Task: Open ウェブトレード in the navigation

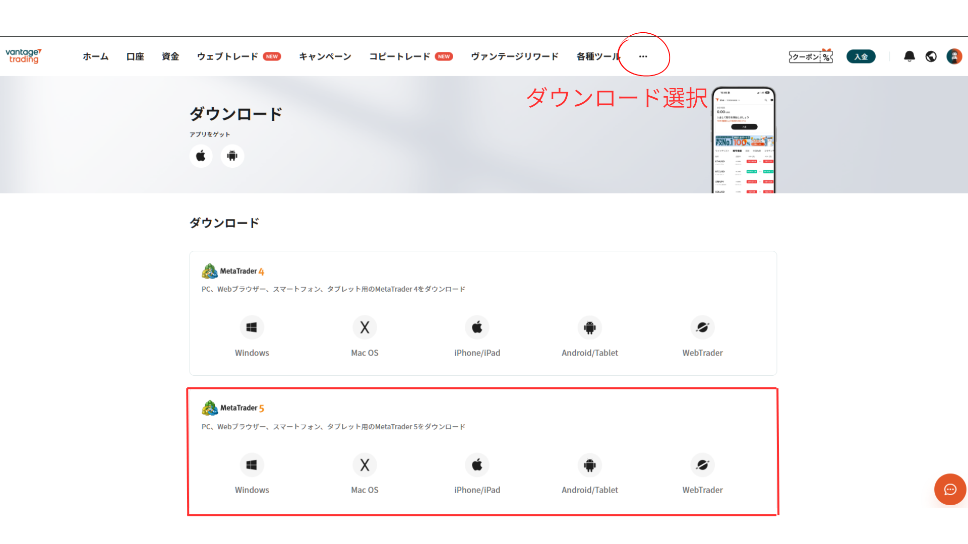Action: [x=227, y=56]
